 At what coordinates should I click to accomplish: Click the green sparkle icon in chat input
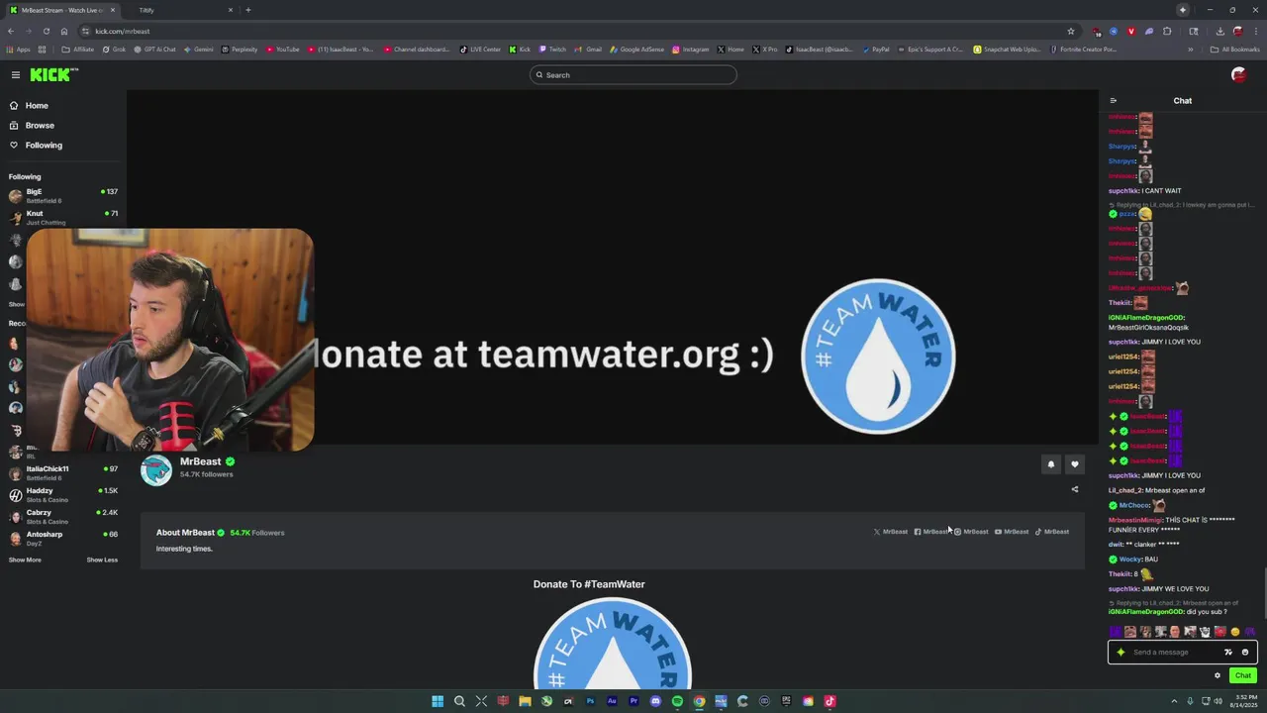point(1121,652)
